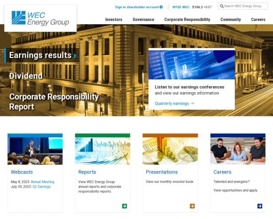Click the earnings chart image thumbnail
The image size is (273, 219).
coord(192,65)
